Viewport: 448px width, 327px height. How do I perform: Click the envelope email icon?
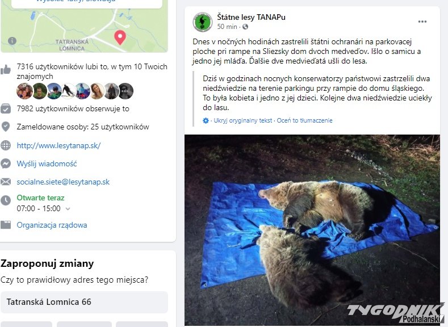coord(6,182)
